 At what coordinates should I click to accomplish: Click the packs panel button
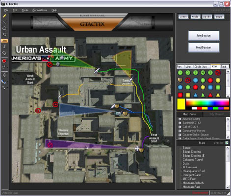(x=207, y=17)
